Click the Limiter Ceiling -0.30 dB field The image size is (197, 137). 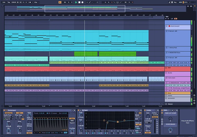click(x=155, y=115)
